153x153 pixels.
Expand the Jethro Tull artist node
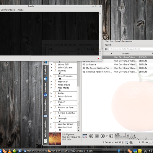[51, 64]
